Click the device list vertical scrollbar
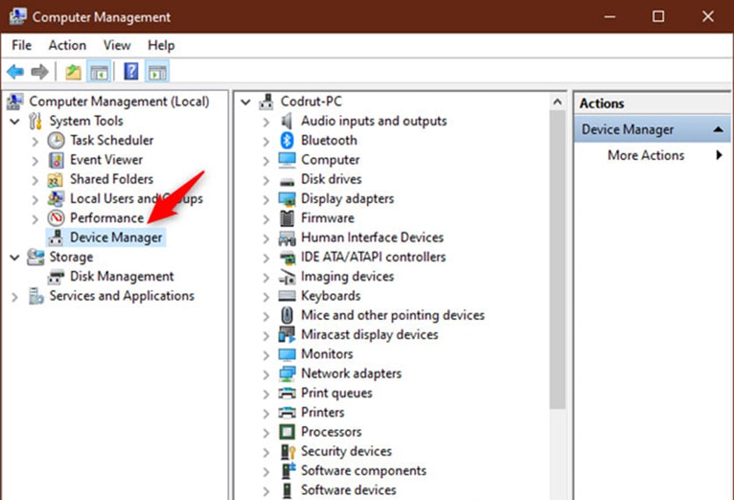This screenshot has height=500, width=734. pyautogui.click(x=557, y=262)
